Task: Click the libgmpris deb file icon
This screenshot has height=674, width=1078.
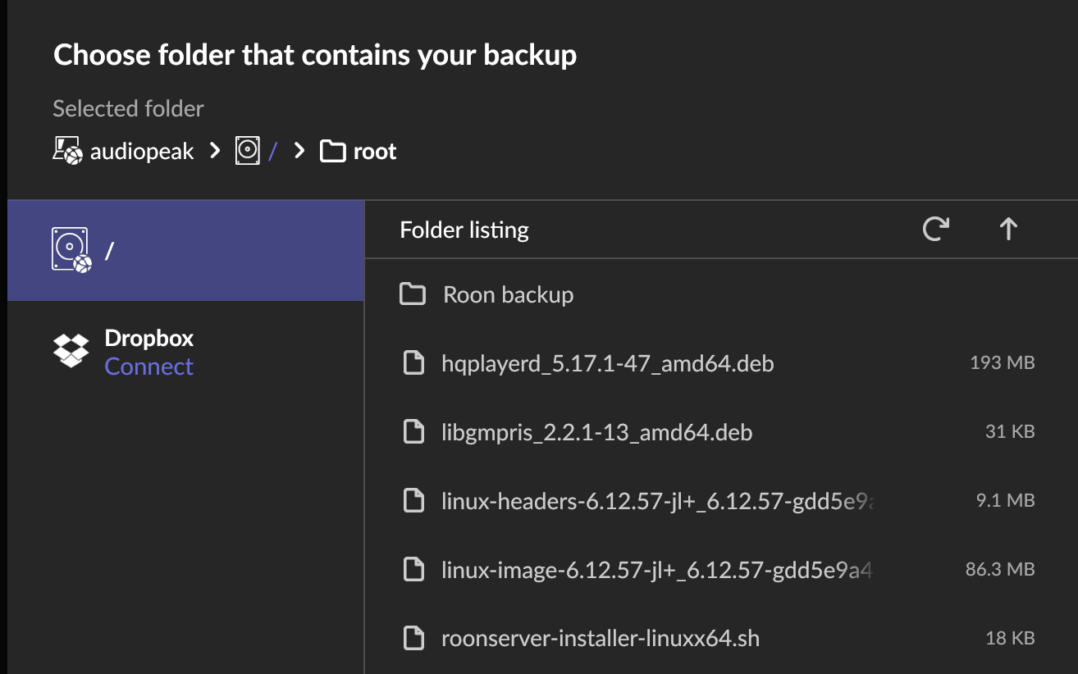Action: [x=414, y=431]
